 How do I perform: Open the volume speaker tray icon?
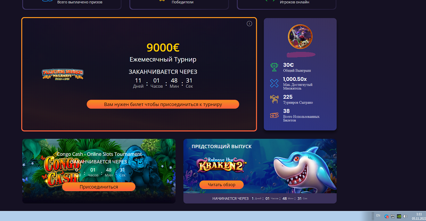[x=405, y=216]
